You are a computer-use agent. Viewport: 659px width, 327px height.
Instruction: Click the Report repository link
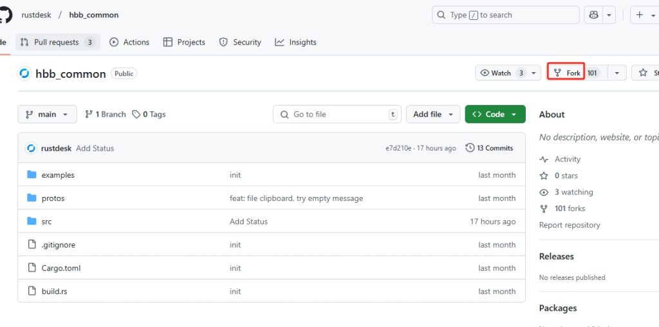point(570,225)
